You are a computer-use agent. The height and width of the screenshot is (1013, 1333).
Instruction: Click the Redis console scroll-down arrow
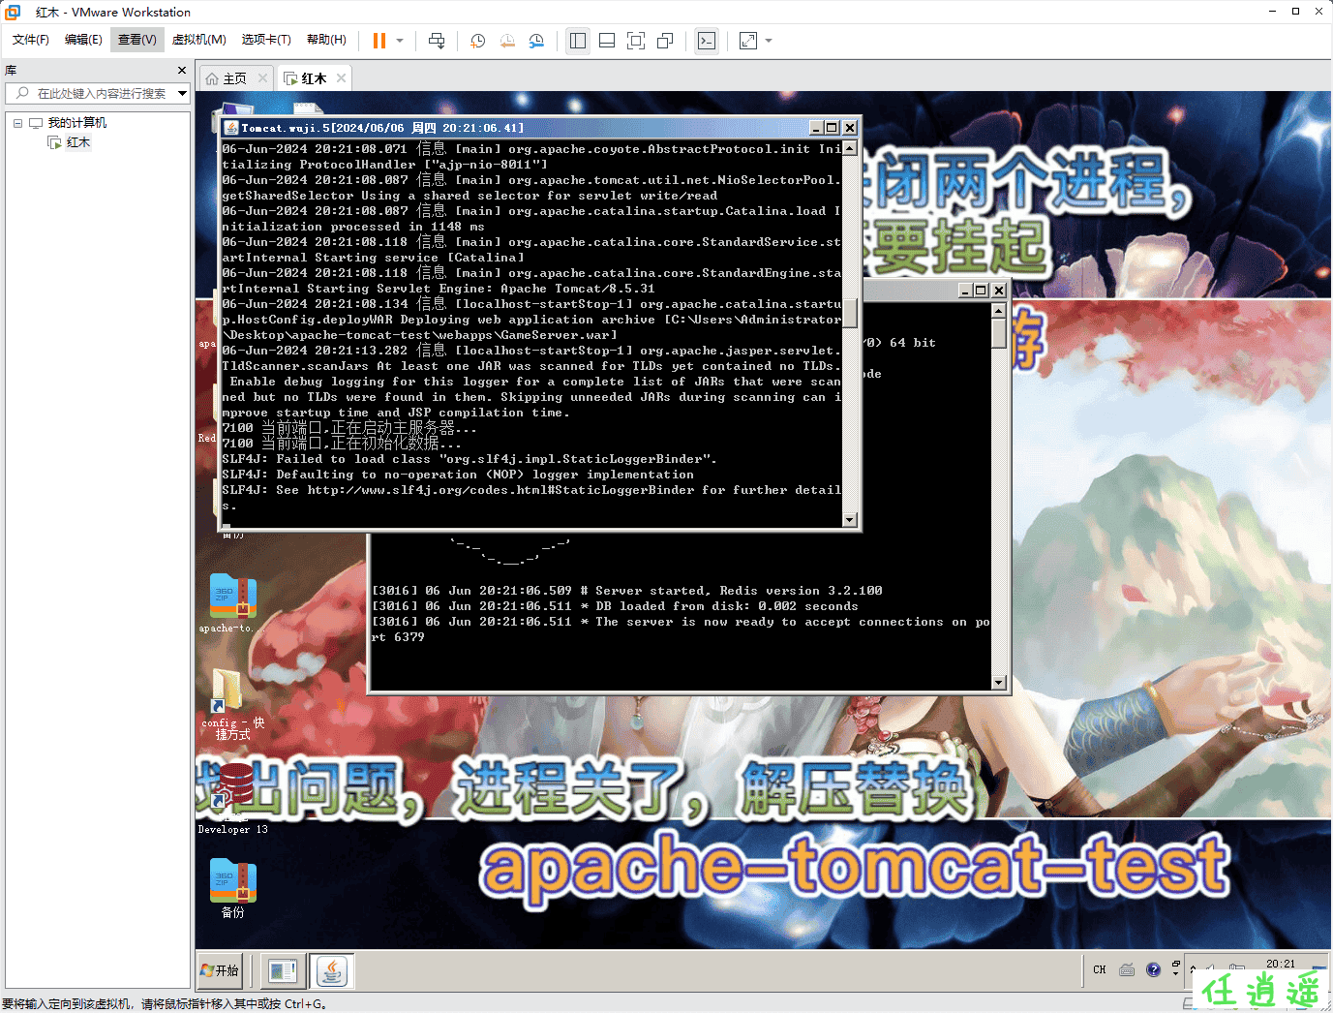[998, 683]
